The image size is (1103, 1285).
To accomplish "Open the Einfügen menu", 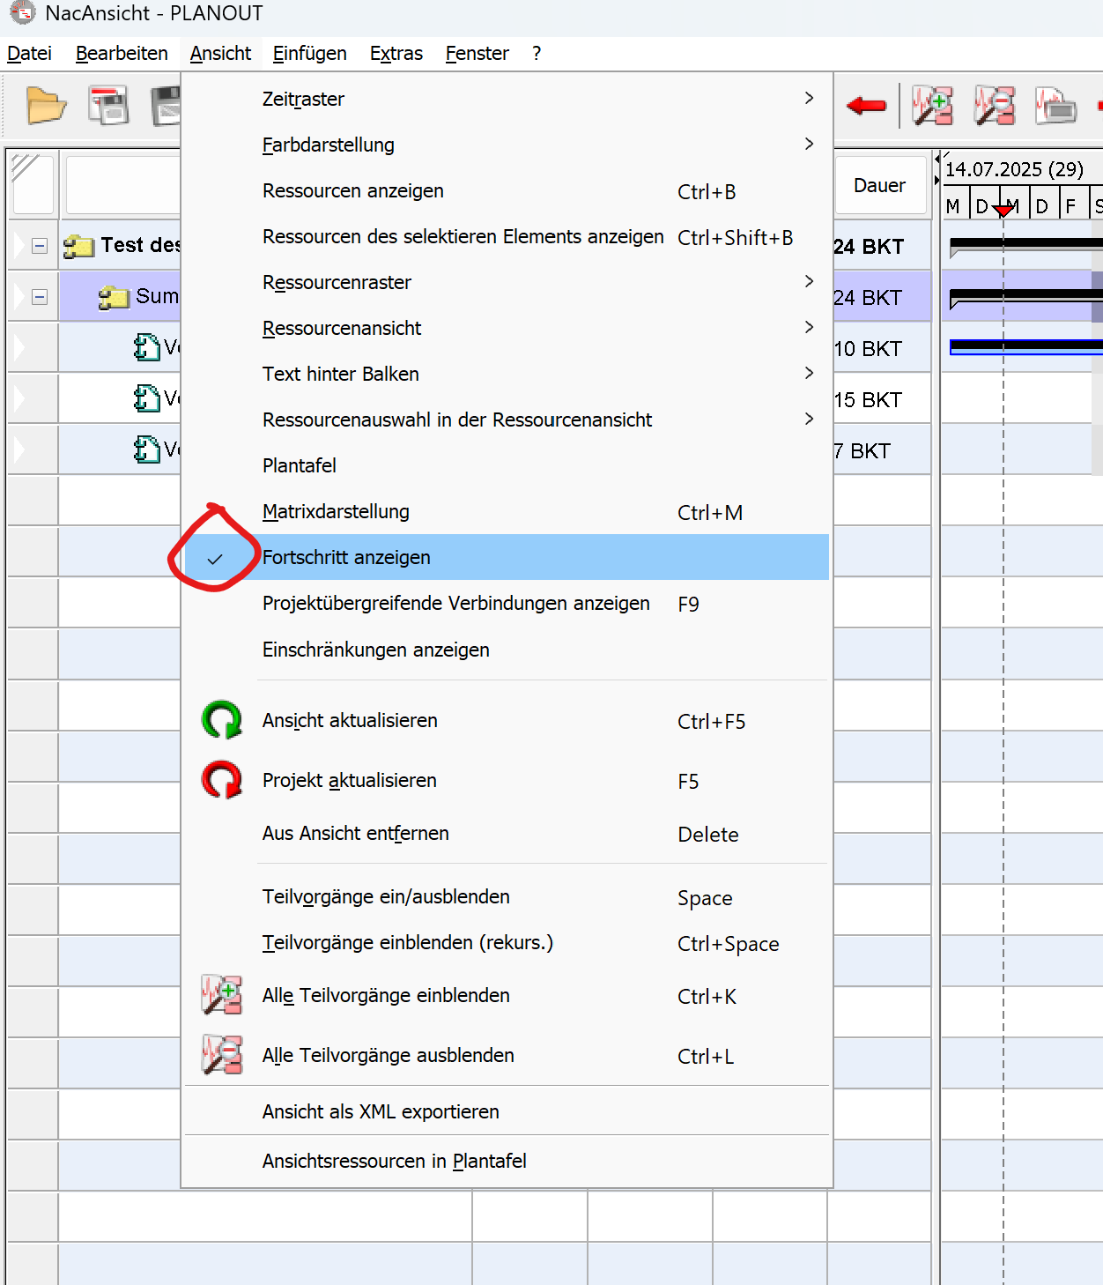I will pyautogui.click(x=309, y=53).
